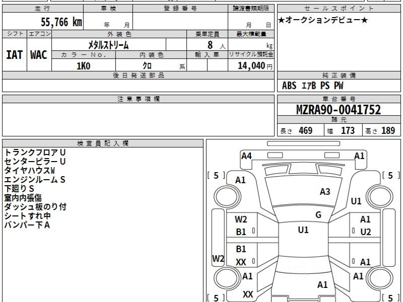Select the 検査員記入欄 header
This screenshot has width=403, height=302.
[103, 143]
